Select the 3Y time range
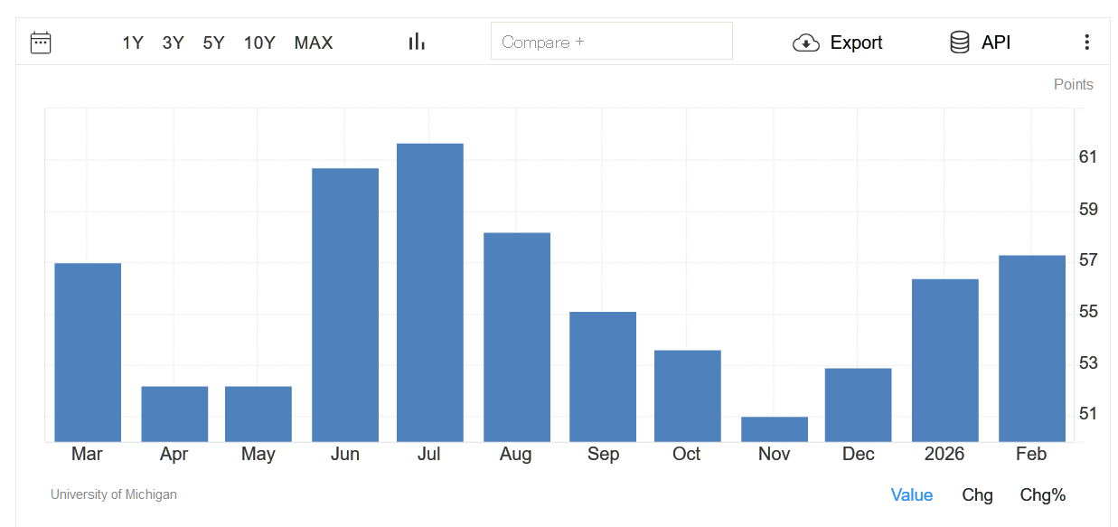The image size is (1118, 527). click(x=174, y=42)
